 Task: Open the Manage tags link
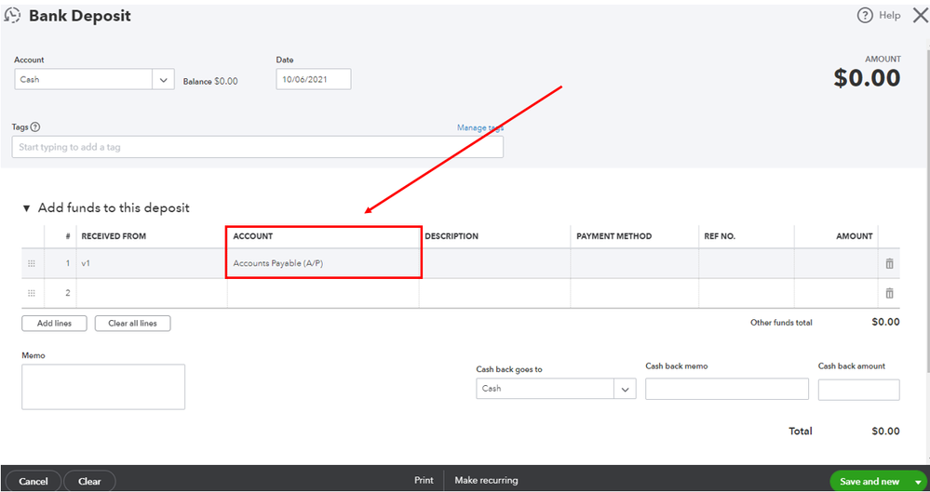(x=479, y=127)
